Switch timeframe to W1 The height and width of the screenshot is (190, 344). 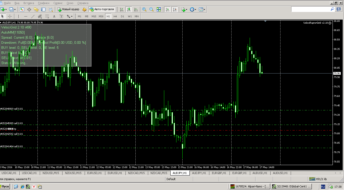point(130,16)
